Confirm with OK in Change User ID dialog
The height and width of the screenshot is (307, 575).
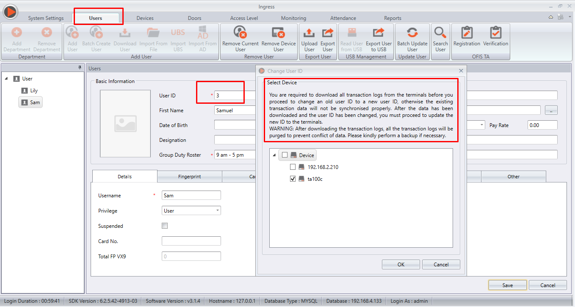(x=401, y=264)
